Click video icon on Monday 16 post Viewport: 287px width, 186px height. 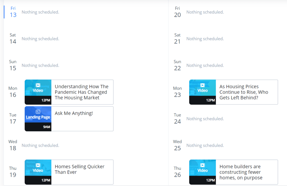click(38, 85)
